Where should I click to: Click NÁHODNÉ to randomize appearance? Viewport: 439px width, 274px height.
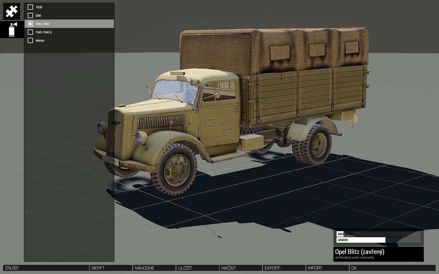point(154,268)
